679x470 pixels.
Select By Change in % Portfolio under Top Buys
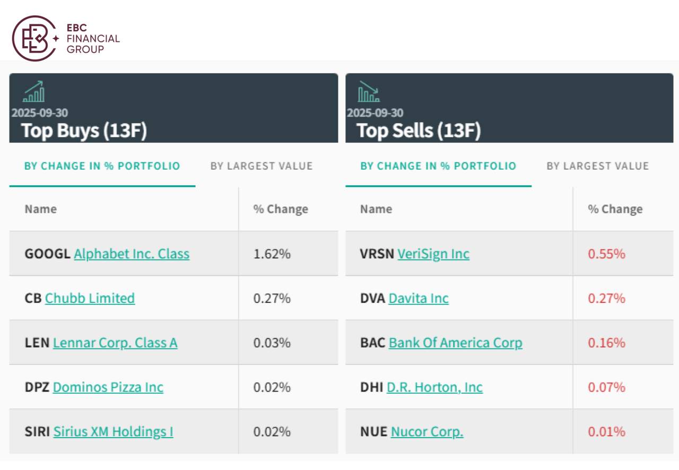pos(102,166)
